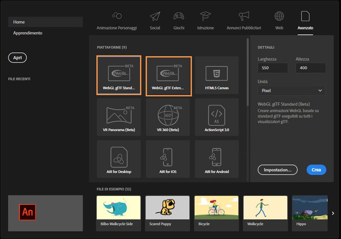Click the Altezza field showing 400
Image resolution: width=341 pixels, height=239 pixels.
[311, 68]
